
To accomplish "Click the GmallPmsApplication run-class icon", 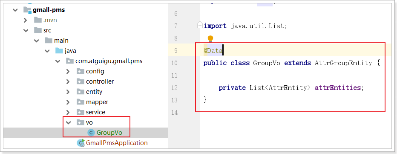I will 81,143.
